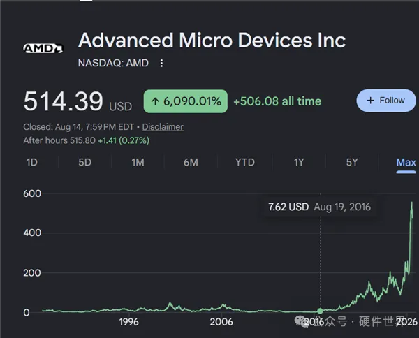The height and width of the screenshot is (338, 419).
Task: Click the AMD company logo
Action: (x=43, y=49)
